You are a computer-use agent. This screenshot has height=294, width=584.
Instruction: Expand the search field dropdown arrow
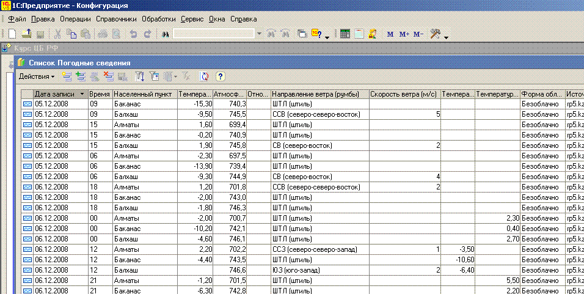(259, 34)
